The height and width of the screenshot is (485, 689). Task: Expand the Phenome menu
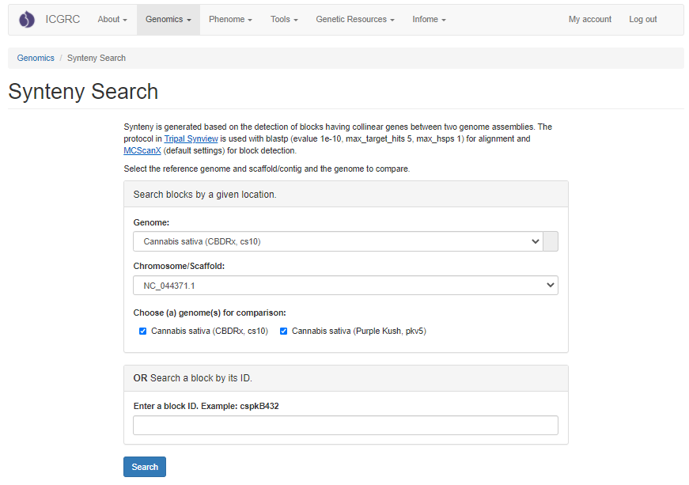pos(230,20)
